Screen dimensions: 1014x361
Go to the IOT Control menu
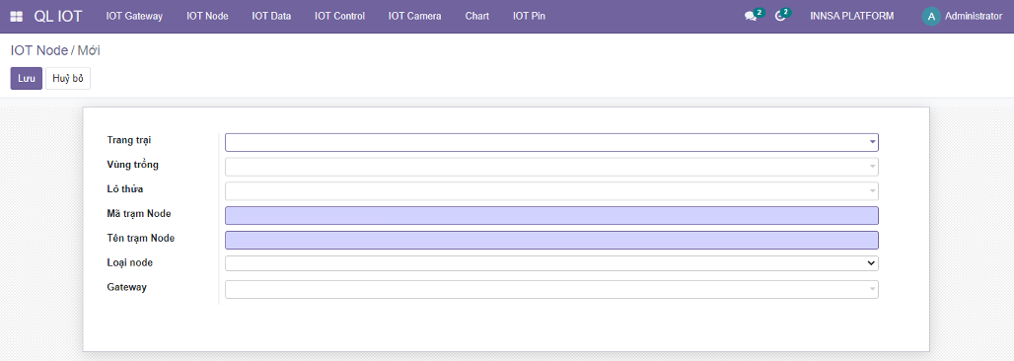[x=339, y=16]
